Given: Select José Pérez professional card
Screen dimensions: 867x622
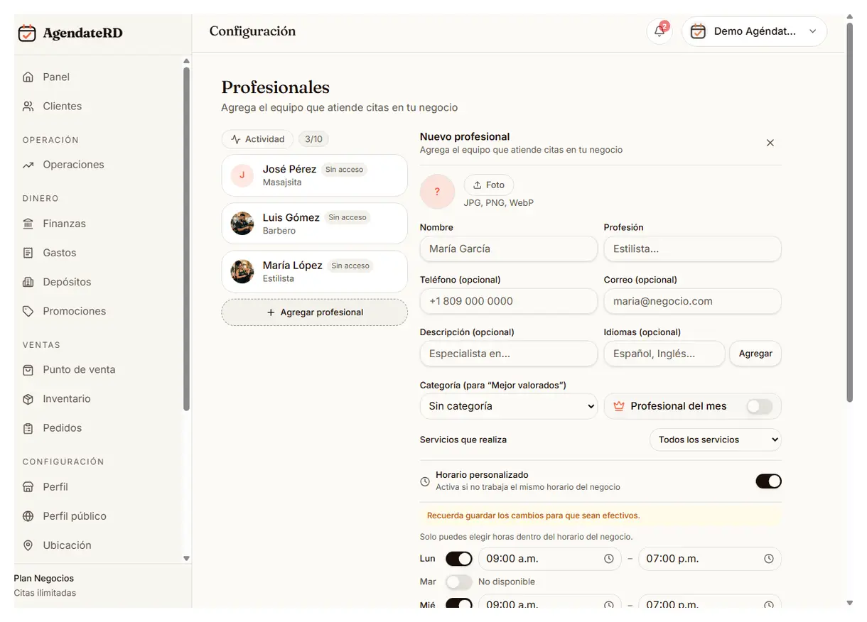Looking at the screenshot, I should (315, 175).
